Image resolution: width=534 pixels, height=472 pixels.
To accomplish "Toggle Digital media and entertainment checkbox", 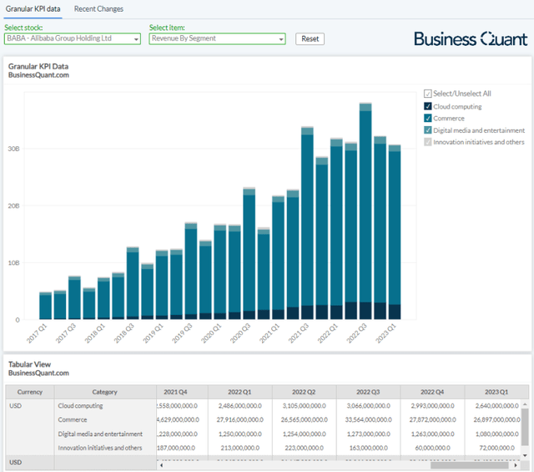I will 428,130.
